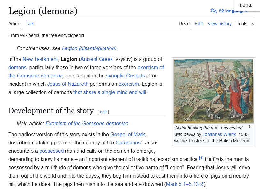Click 'From Wikipedia, the free encyclopedia' text
Screen dimensions: 260x191
pos(46,35)
